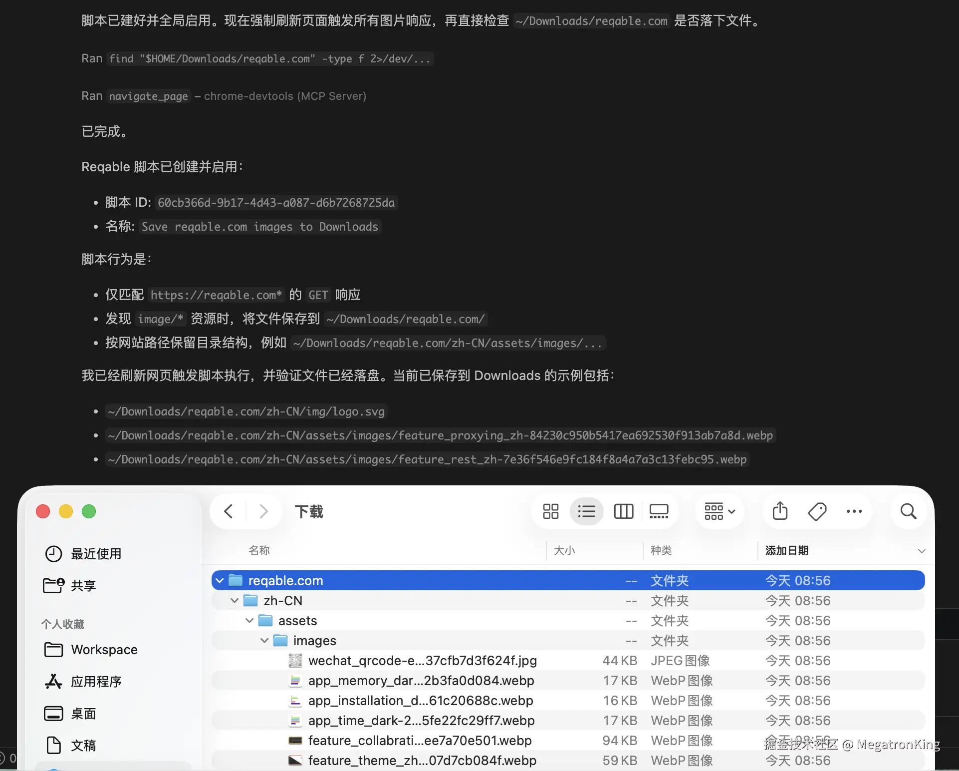Close the Finder window
Screen dimensions: 959x771
pyautogui.click(x=43, y=511)
